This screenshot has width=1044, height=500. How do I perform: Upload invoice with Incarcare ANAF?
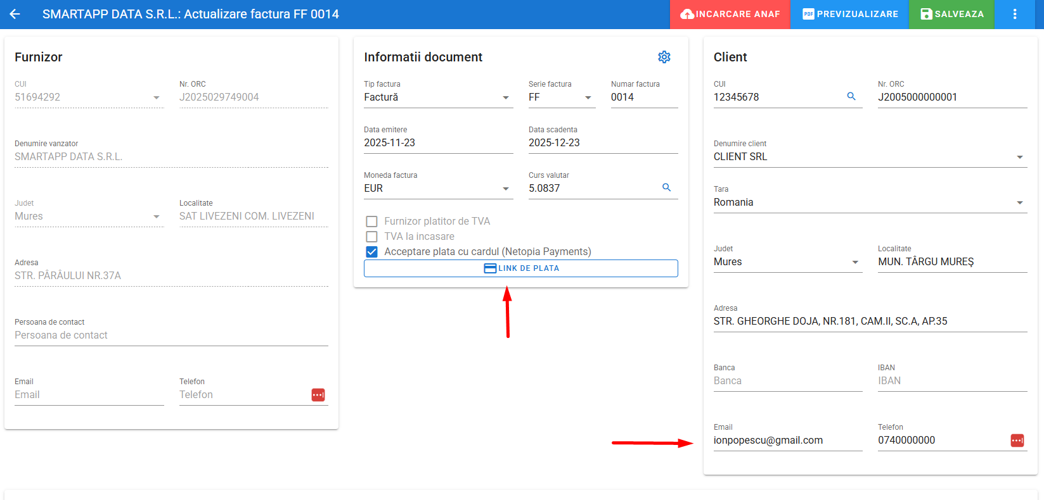coord(730,14)
